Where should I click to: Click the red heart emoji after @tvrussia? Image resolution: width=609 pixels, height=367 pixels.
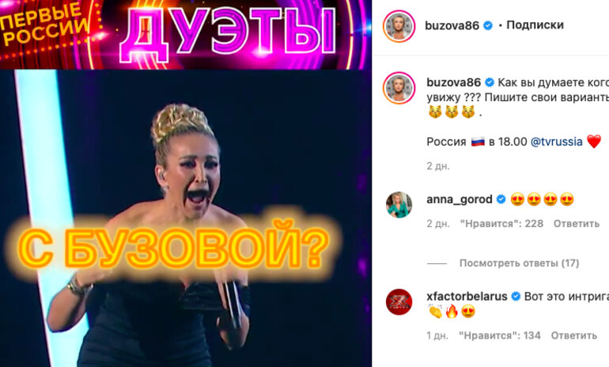(594, 142)
